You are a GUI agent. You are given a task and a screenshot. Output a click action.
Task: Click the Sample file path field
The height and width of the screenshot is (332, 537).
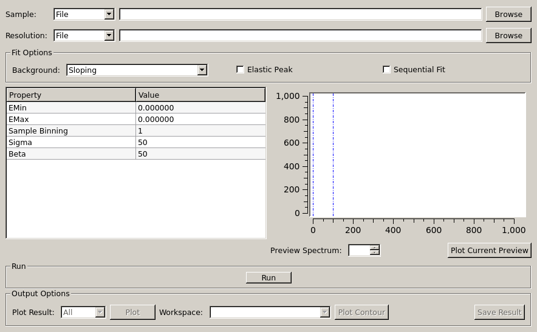click(x=300, y=14)
